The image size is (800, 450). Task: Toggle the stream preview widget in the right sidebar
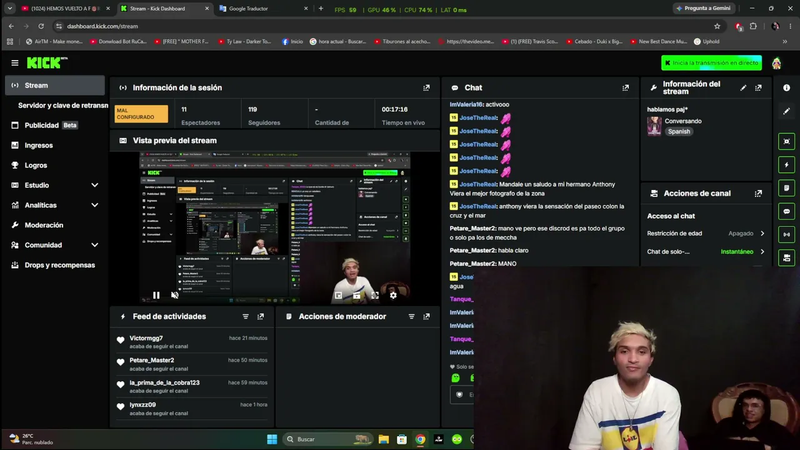786,141
